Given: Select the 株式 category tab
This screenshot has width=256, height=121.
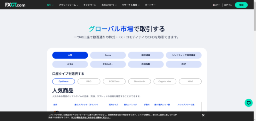Looking at the screenshot, I should (184, 64).
